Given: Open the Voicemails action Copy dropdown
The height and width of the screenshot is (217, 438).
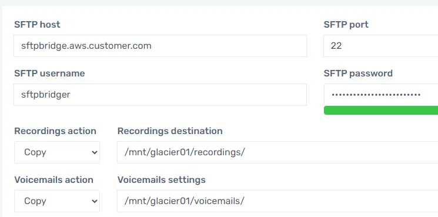Looking at the screenshot, I should (57, 201).
